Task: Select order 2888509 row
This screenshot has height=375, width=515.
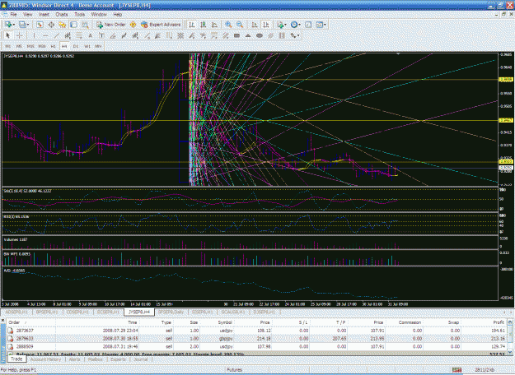Action: [x=256, y=346]
